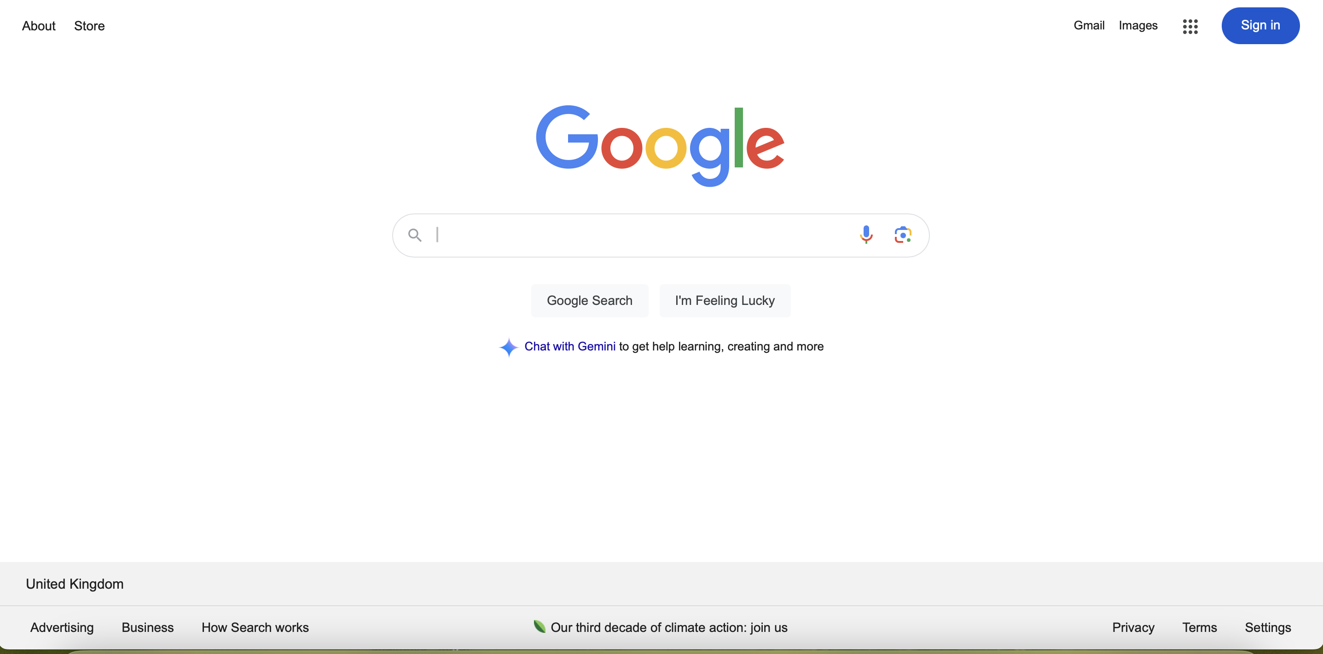
Task: Open the About link
Action: (39, 26)
